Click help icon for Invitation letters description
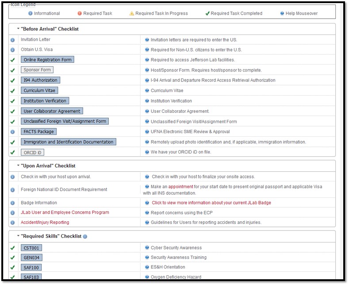 pos(147,40)
